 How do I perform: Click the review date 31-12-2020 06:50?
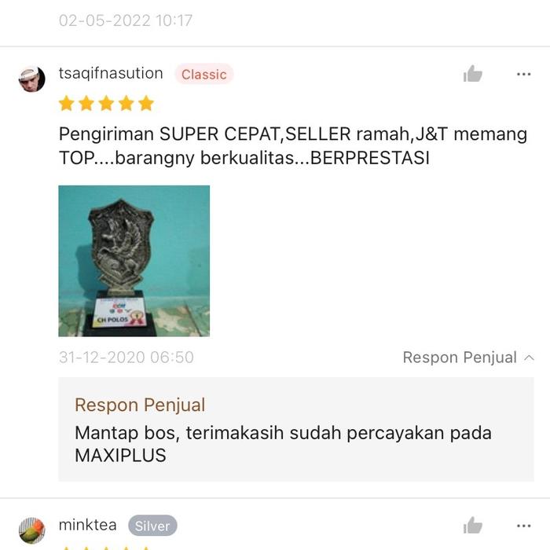pyautogui.click(x=126, y=357)
